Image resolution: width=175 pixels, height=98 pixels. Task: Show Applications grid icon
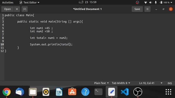click(168, 92)
